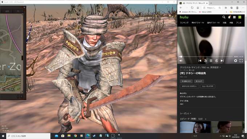Seek on the Hulu video progress bar
The height and width of the screenshot is (139, 247).
(x=206, y=57)
